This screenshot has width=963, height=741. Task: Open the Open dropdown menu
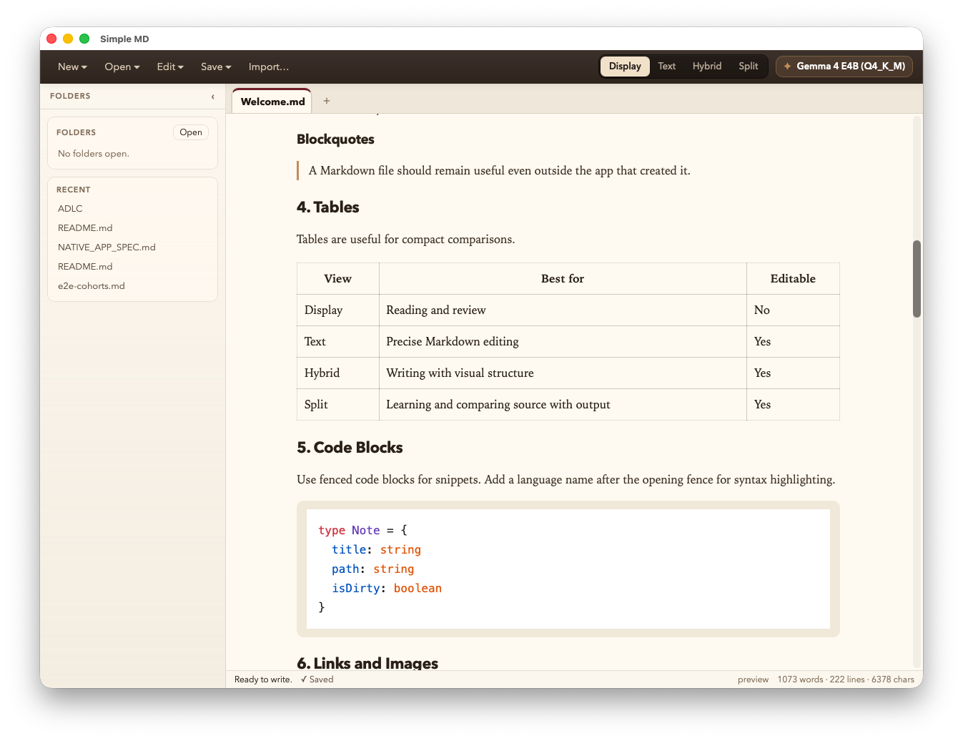[122, 67]
